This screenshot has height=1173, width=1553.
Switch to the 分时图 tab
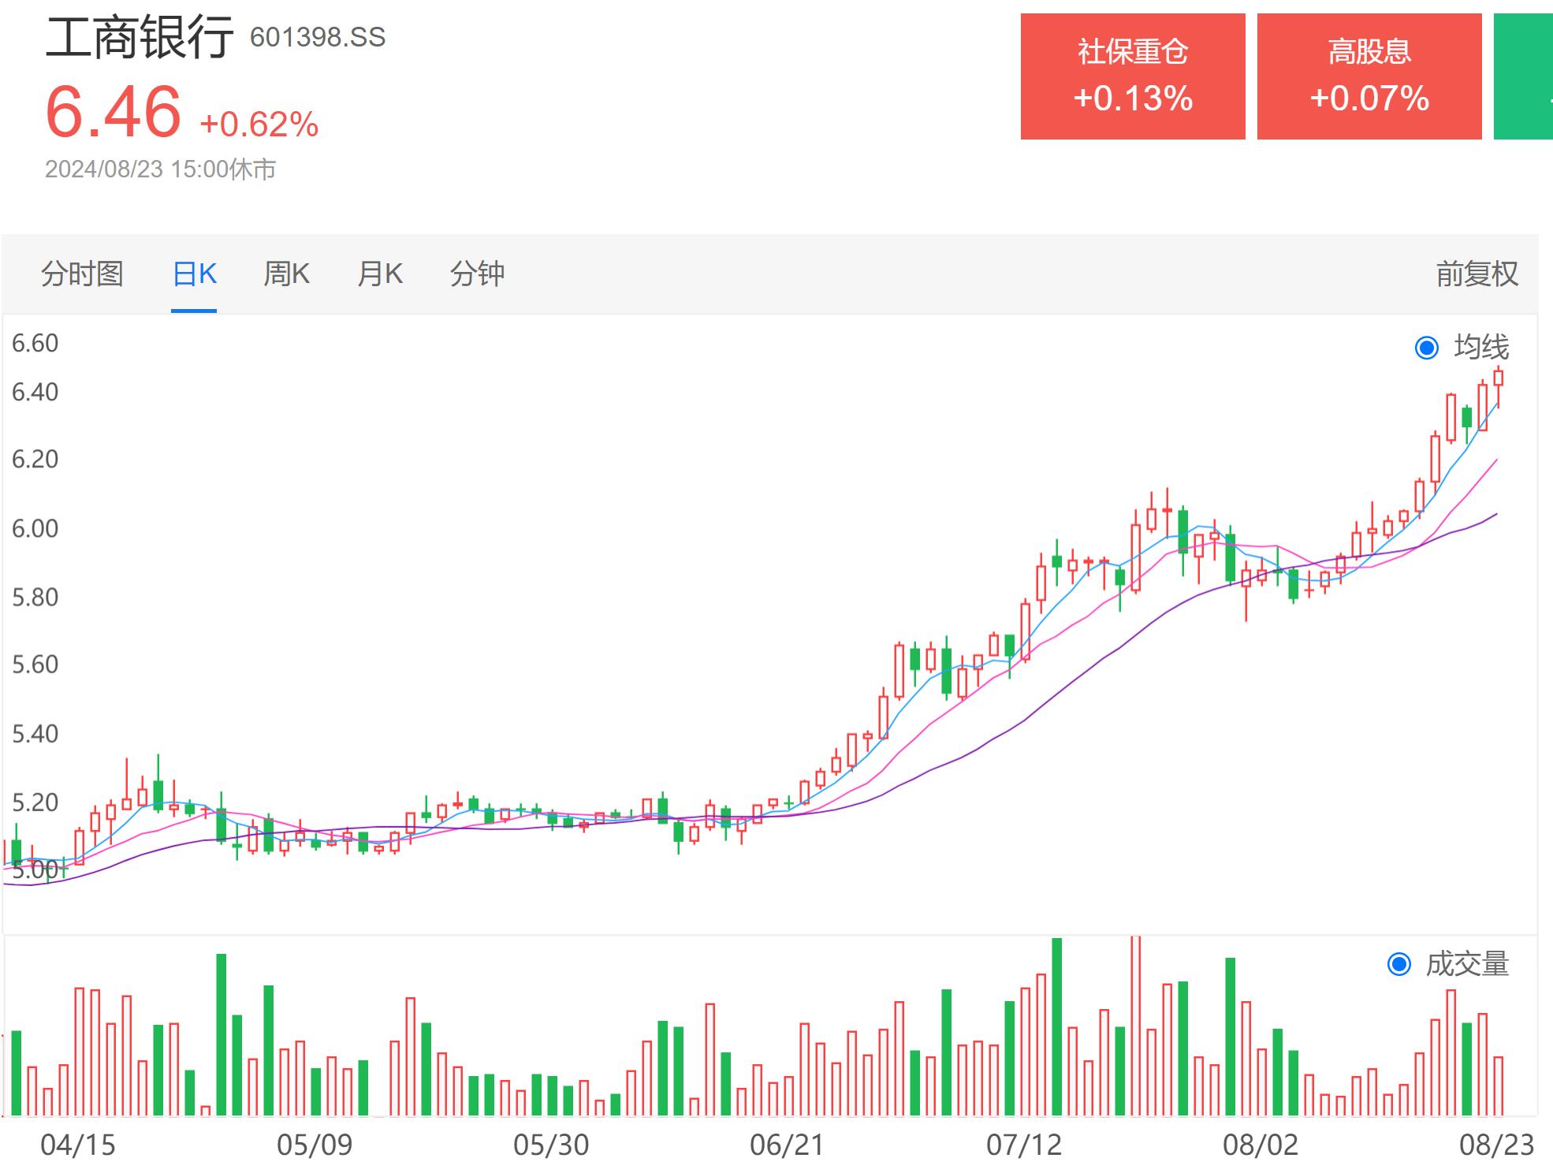coord(82,274)
